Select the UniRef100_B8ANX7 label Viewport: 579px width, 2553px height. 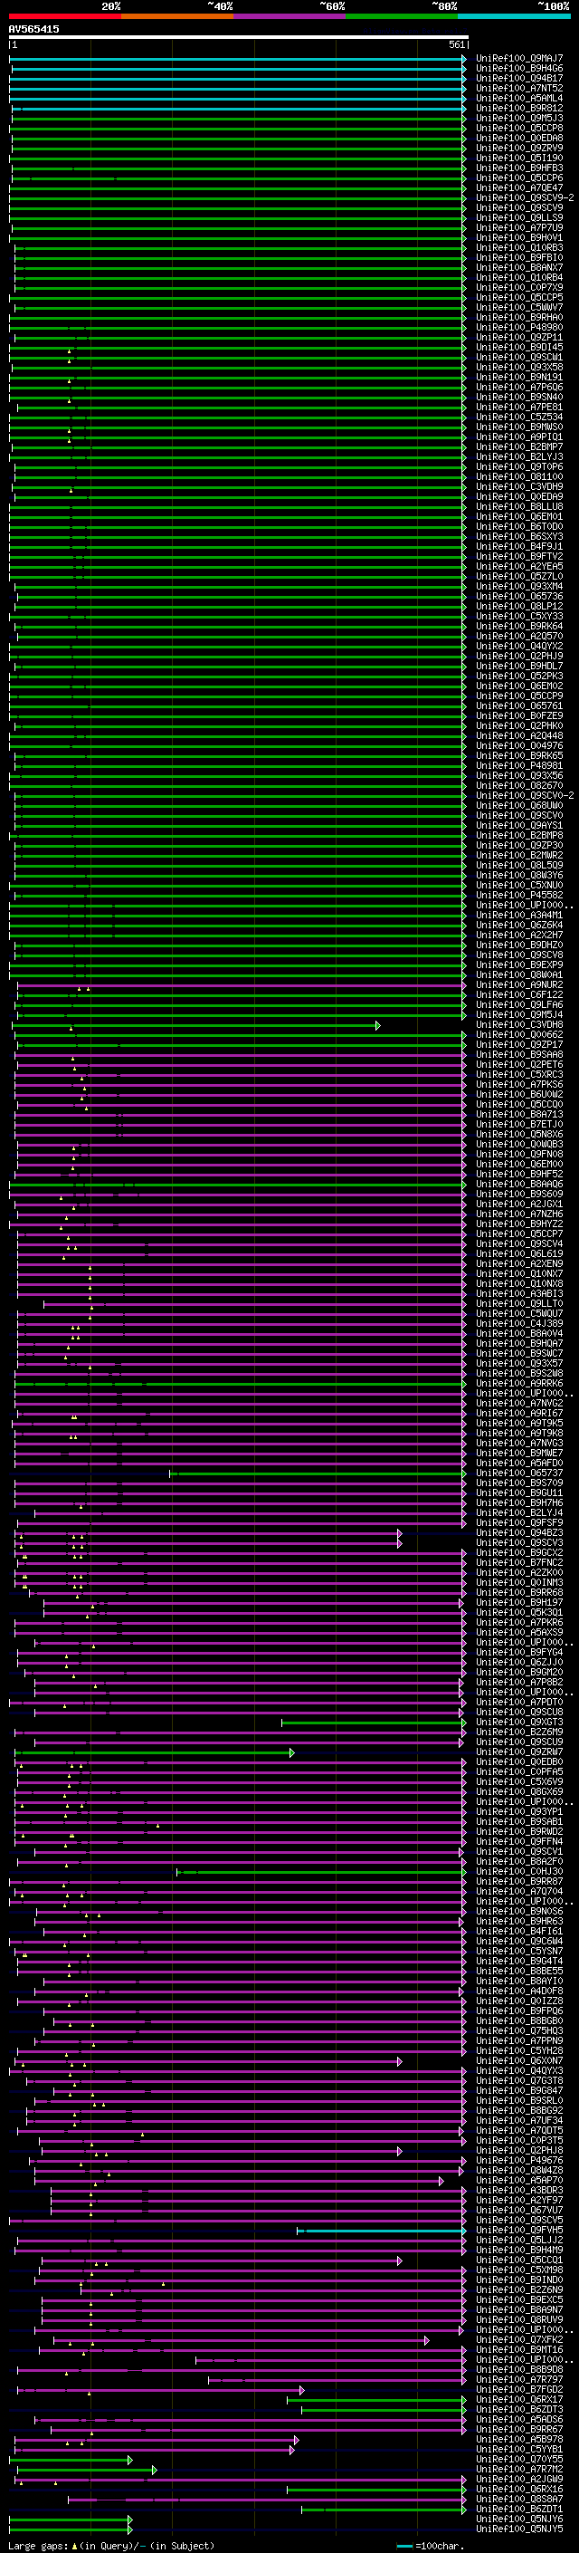[x=518, y=267]
